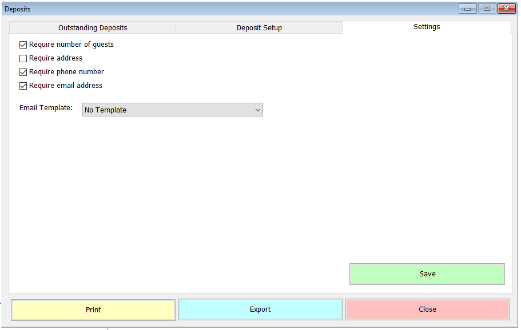Select the minimize icon on the title bar
This screenshot has height=330, width=521.
[467, 8]
